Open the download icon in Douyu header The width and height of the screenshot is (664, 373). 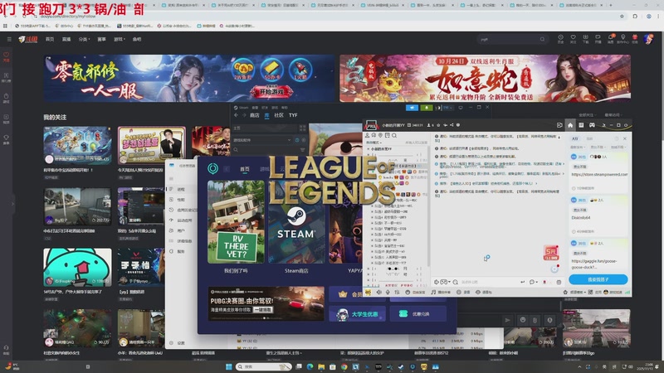[585, 39]
